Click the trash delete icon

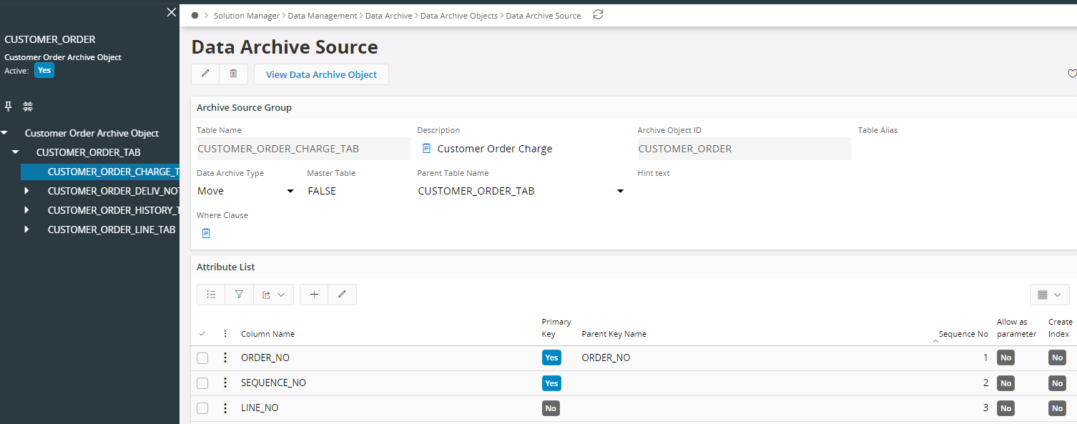point(233,74)
